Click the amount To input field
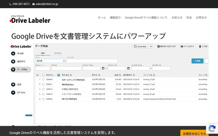 pyautogui.click(x=161, y=68)
